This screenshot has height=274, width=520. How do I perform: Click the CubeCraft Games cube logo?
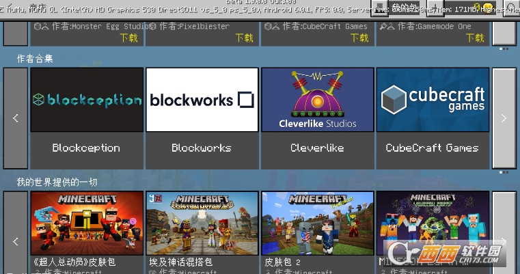433,100
